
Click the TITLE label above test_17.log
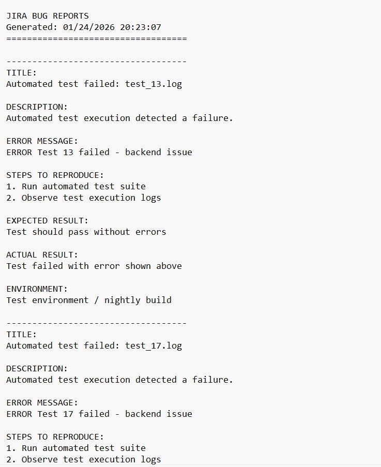(22, 335)
